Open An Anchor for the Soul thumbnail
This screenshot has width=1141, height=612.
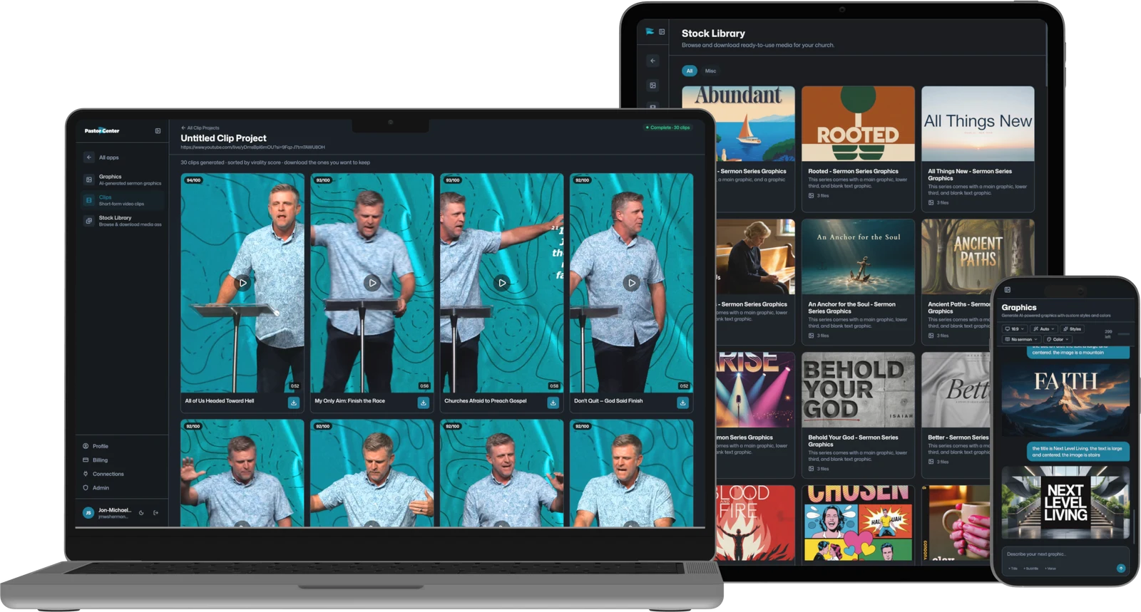click(x=858, y=256)
